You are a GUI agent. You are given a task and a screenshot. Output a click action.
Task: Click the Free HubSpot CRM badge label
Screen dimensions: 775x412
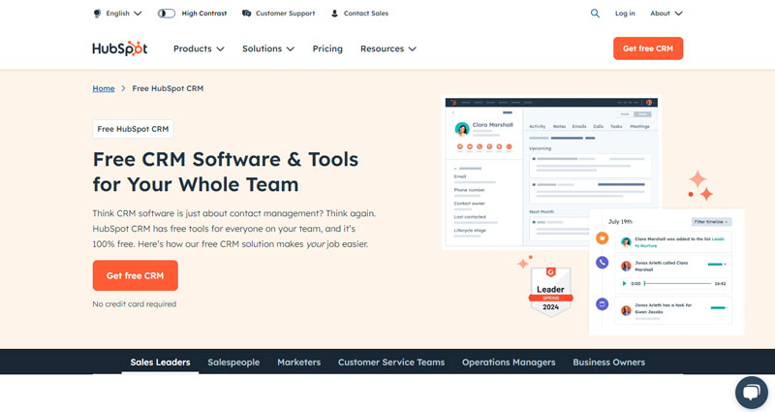click(x=133, y=129)
